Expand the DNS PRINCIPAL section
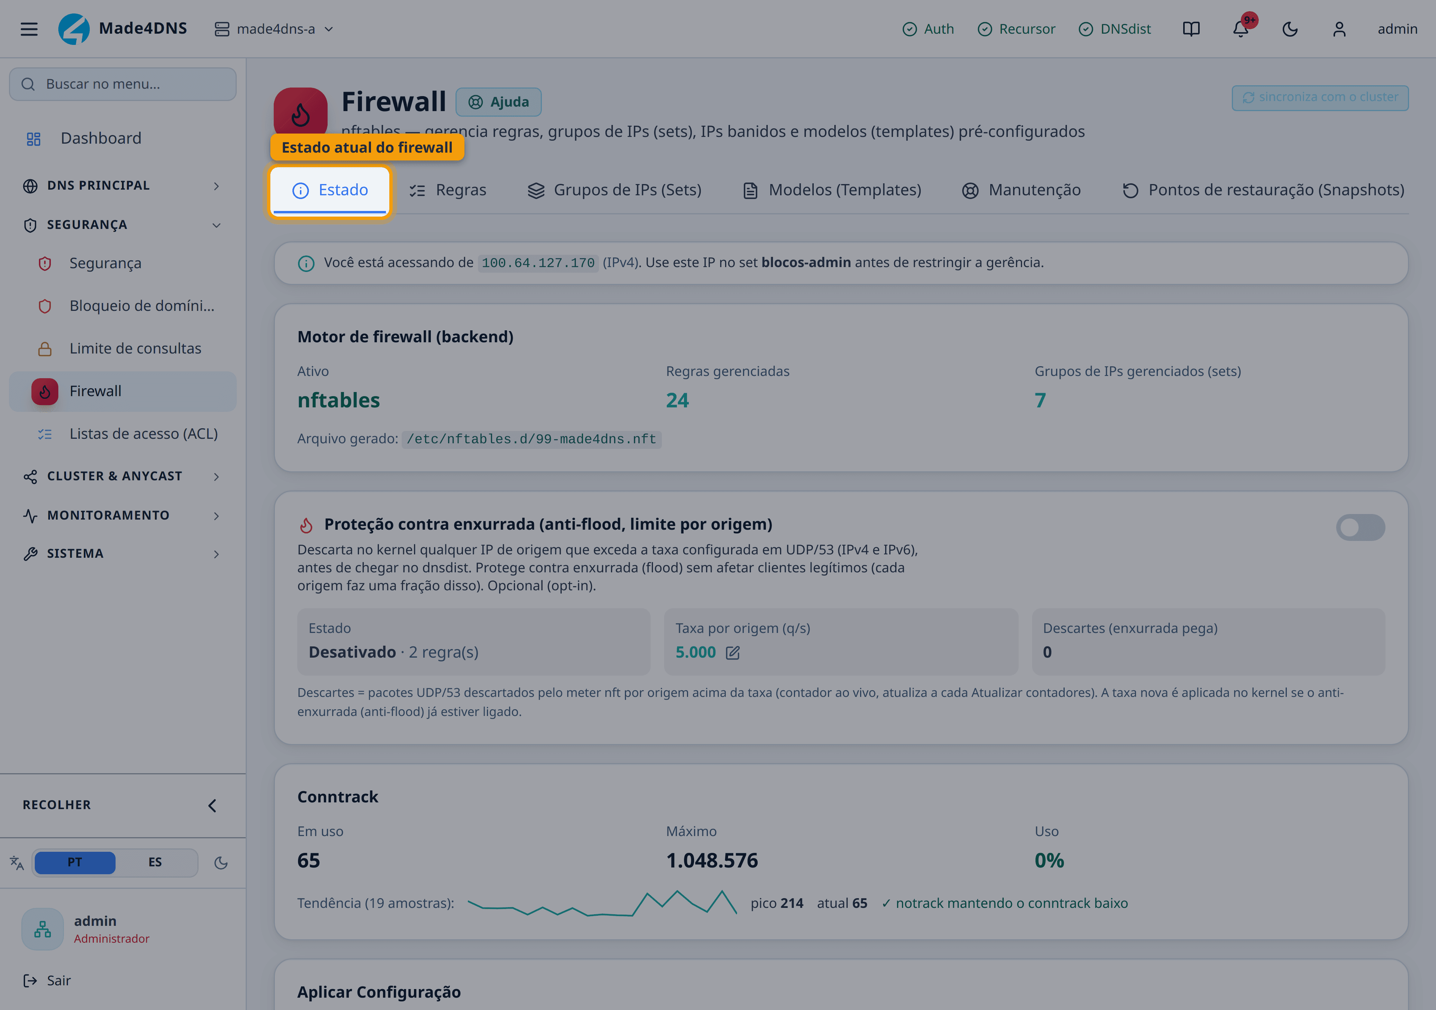This screenshot has height=1010, width=1436. point(123,186)
